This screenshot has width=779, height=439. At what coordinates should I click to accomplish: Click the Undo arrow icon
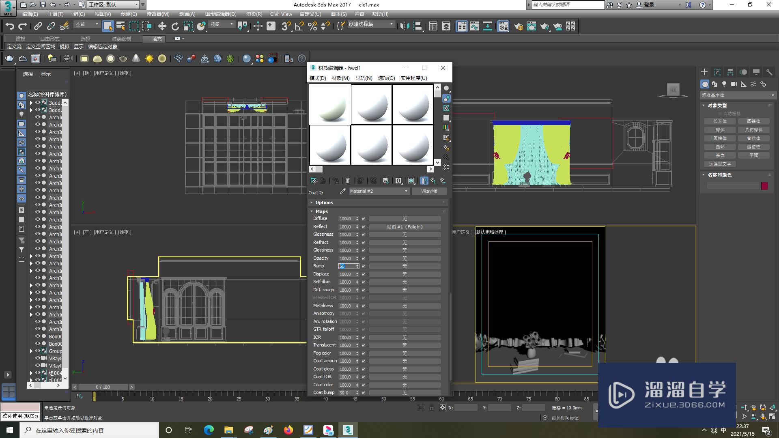point(10,26)
